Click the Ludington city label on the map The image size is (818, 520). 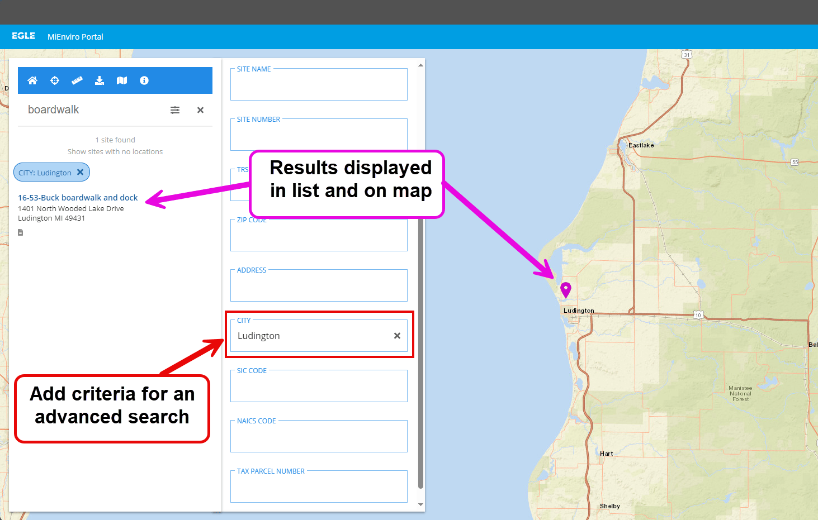[579, 311]
